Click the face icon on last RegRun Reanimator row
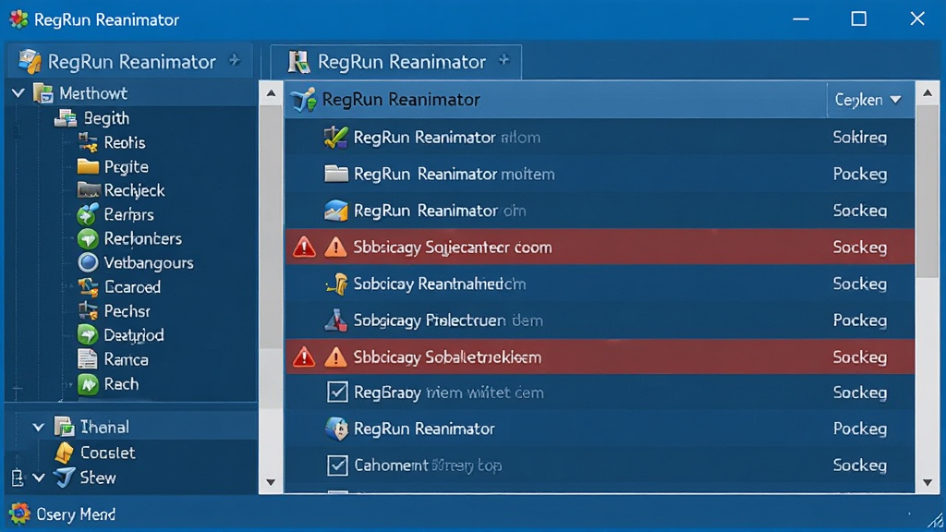946x532 pixels. pyautogui.click(x=336, y=429)
